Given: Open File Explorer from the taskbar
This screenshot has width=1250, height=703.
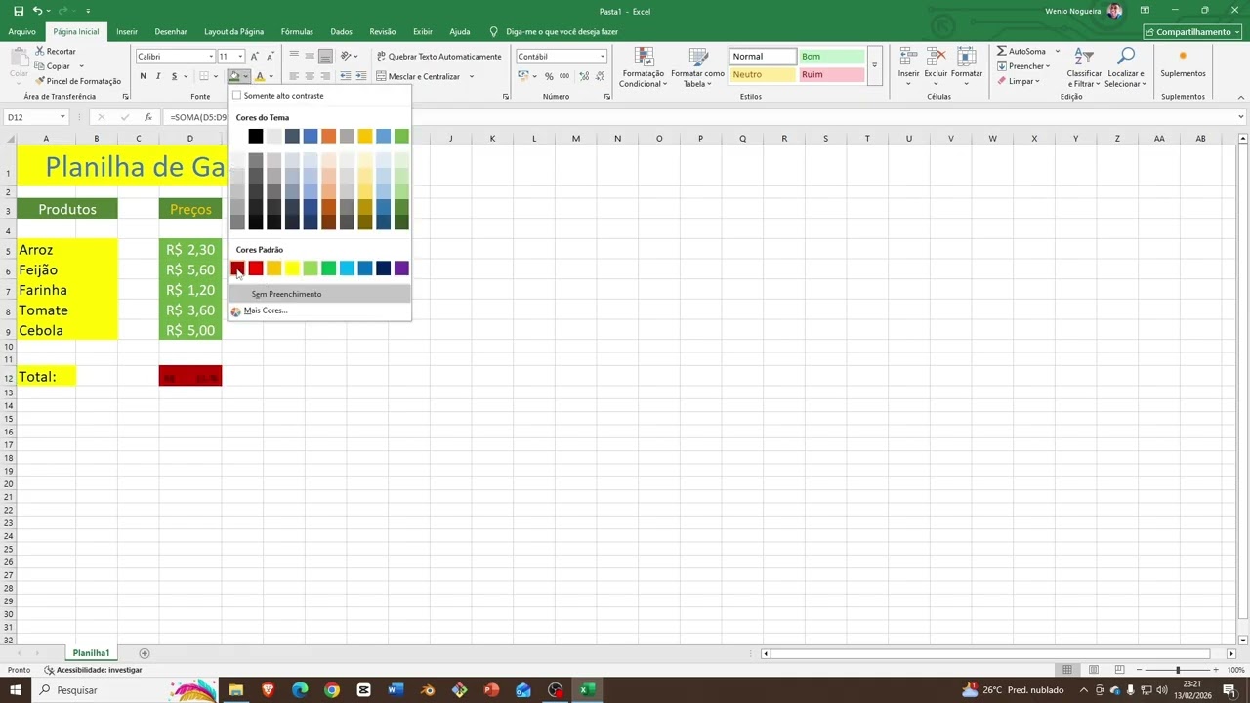Looking at the screenshot, I should coord(235,690).
